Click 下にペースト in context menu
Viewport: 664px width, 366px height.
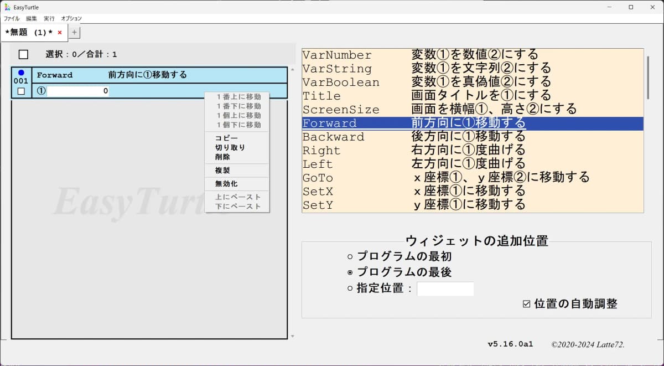(x=238, y=206)
